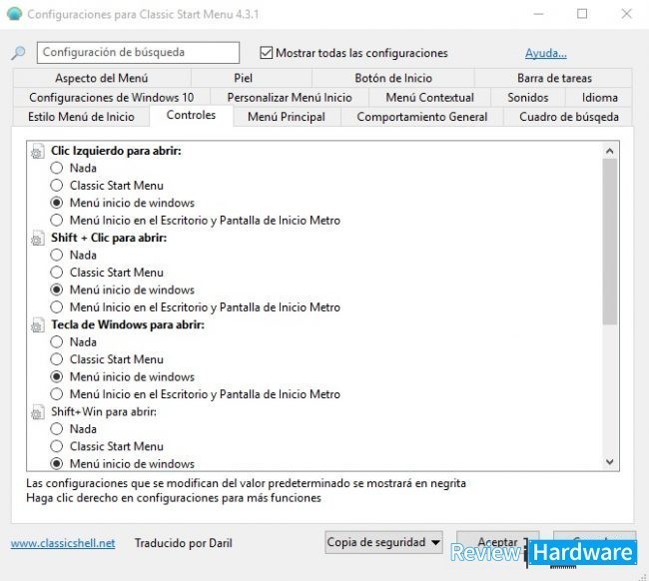Viewport: 649px width, 581px height.
Task: Focus the Configuración de búsqueda search field
Action: 138,53
